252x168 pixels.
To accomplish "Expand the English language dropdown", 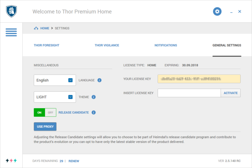I will click(x=55, y=80).
